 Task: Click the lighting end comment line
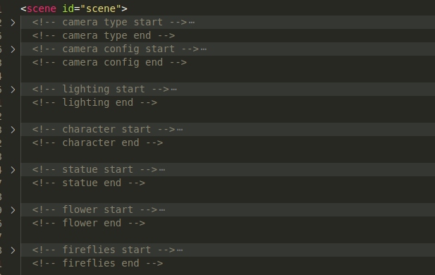click(x=94, y=103)
